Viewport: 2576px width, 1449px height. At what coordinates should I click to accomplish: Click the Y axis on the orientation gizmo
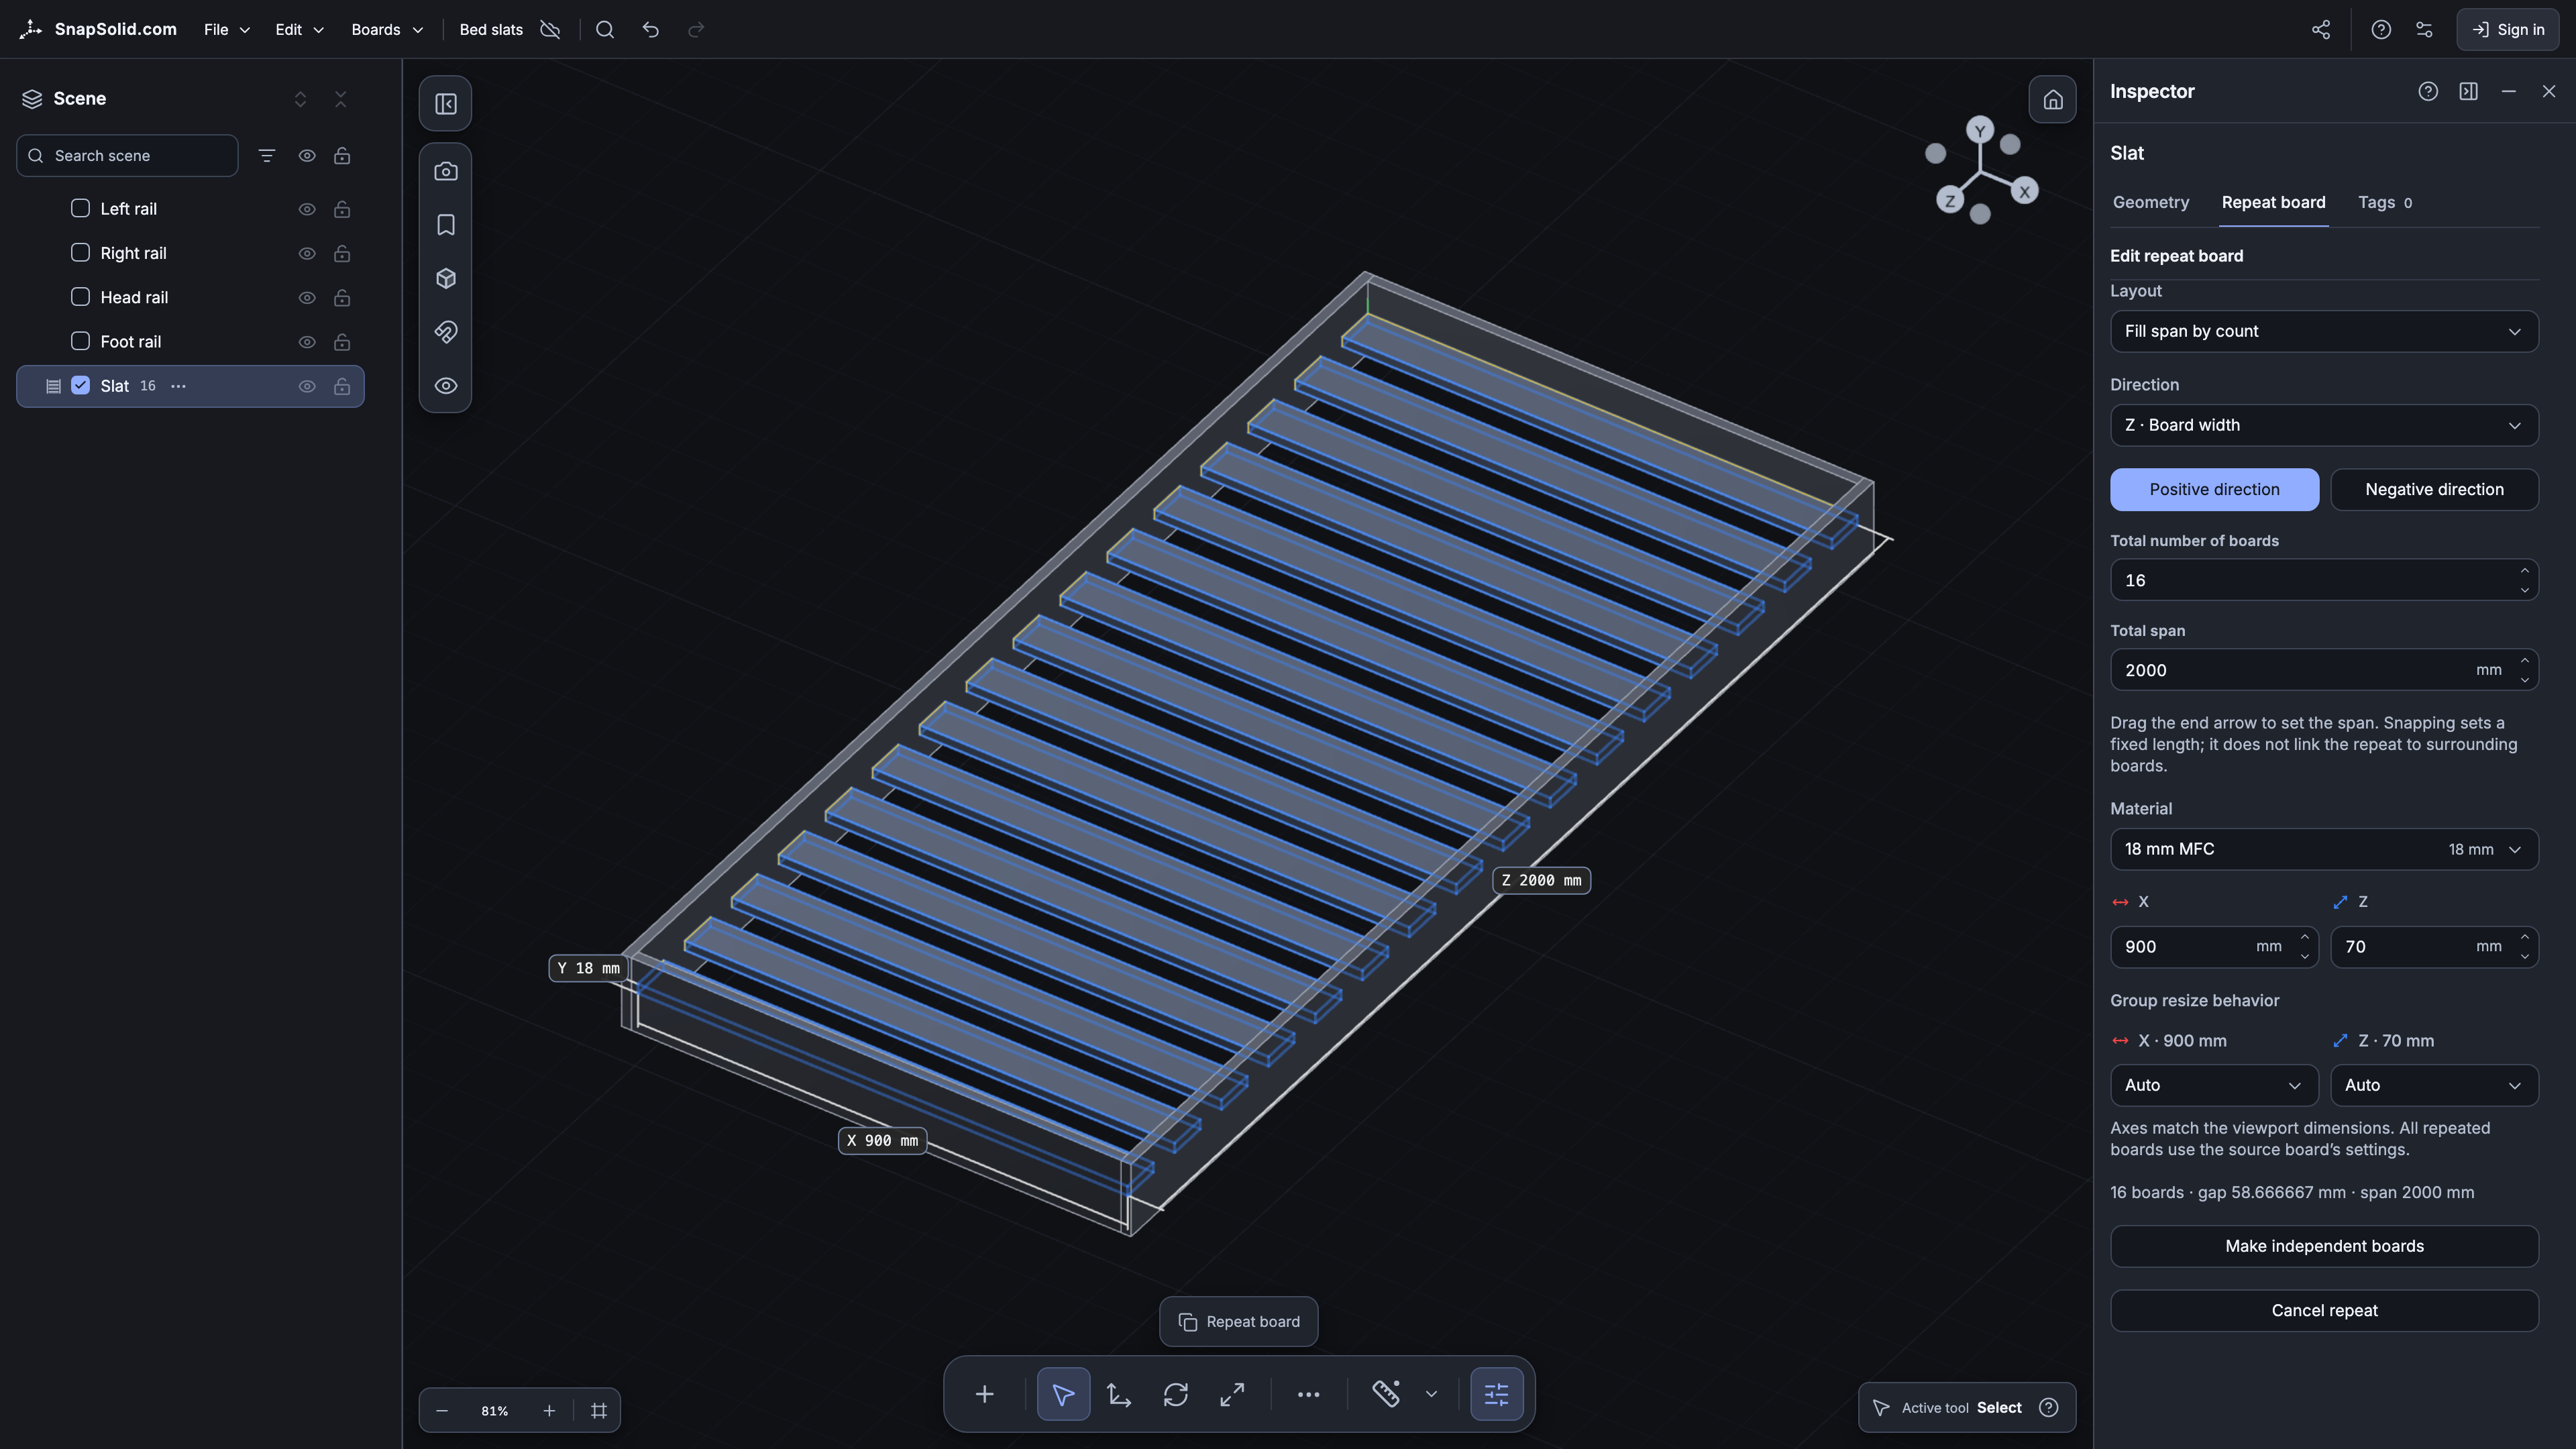tap(1979, 131)
